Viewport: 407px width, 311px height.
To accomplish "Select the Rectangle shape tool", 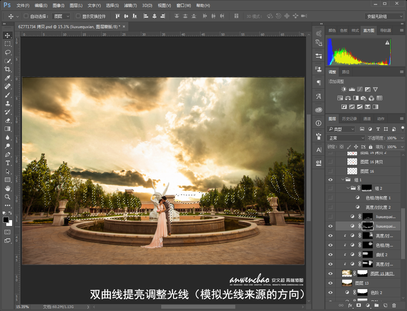I will pos(8,180).
